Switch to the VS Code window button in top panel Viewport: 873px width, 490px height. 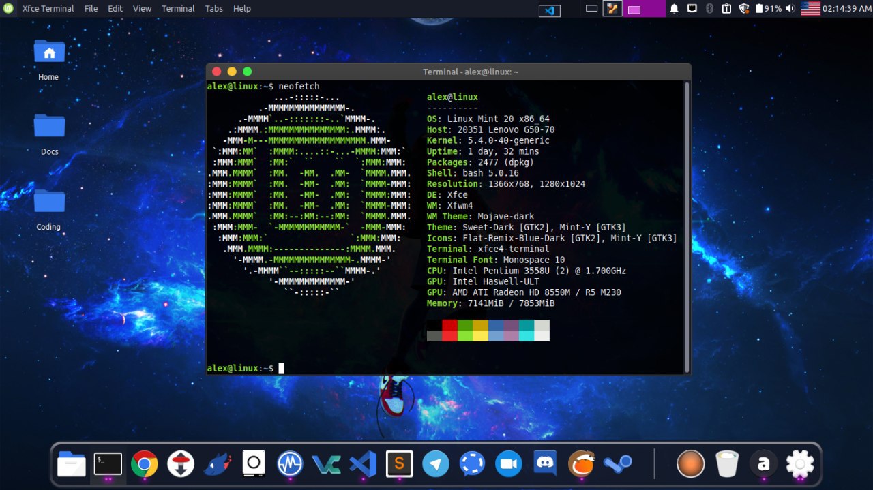click(549, 10)
